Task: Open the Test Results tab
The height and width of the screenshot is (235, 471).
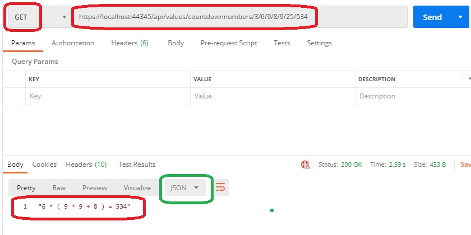Action: click(137, 164)
